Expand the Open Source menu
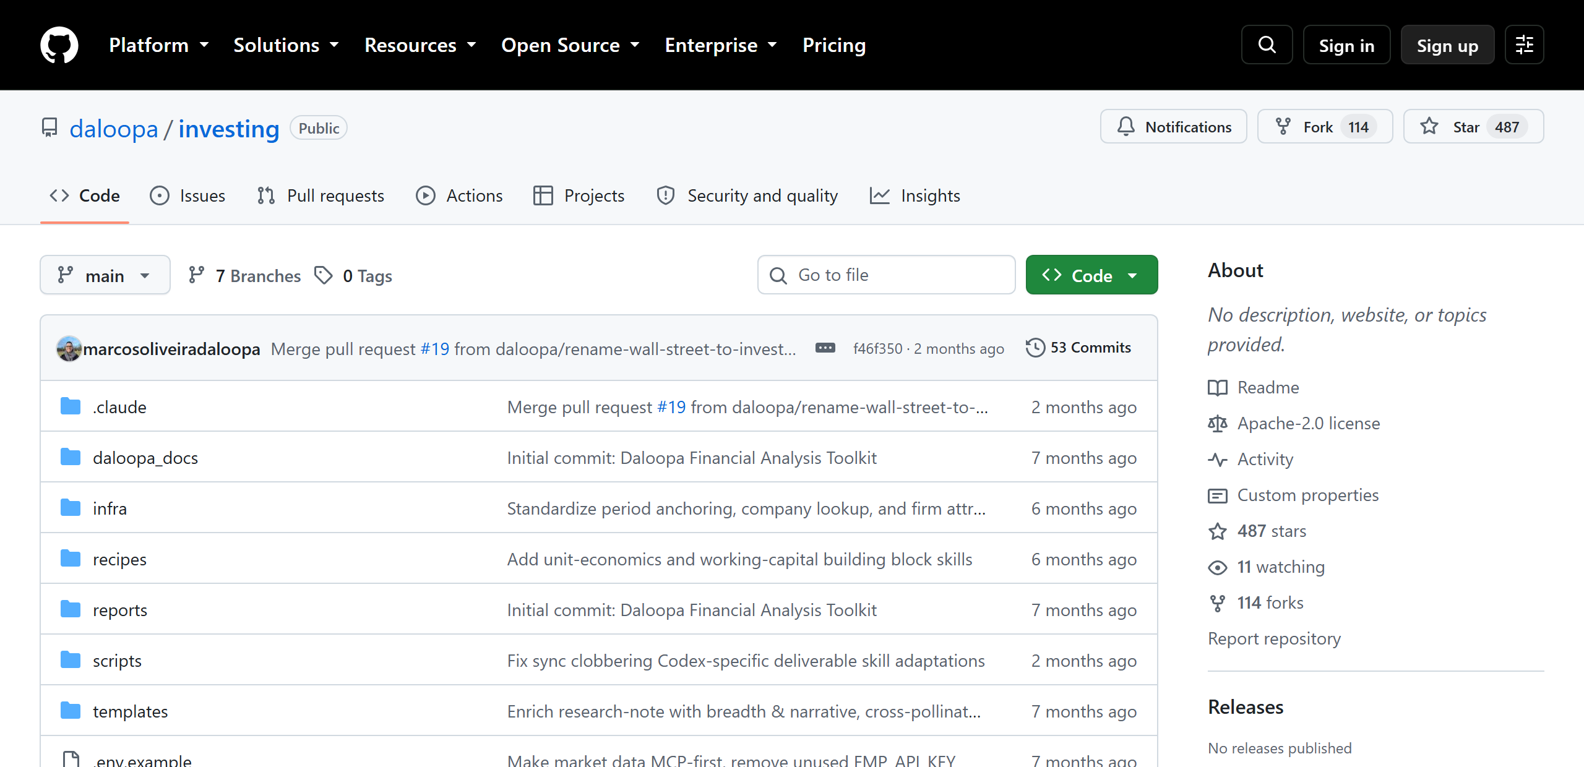This screenshot has height=767, width=1584. (x=570, y=45)
